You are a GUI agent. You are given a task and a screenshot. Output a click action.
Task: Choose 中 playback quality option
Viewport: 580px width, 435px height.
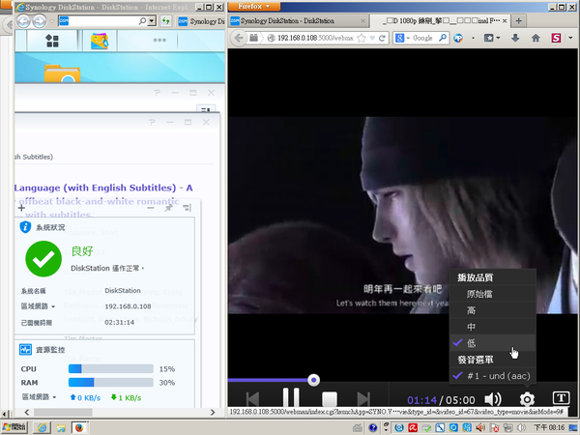[x=472, y=327]
